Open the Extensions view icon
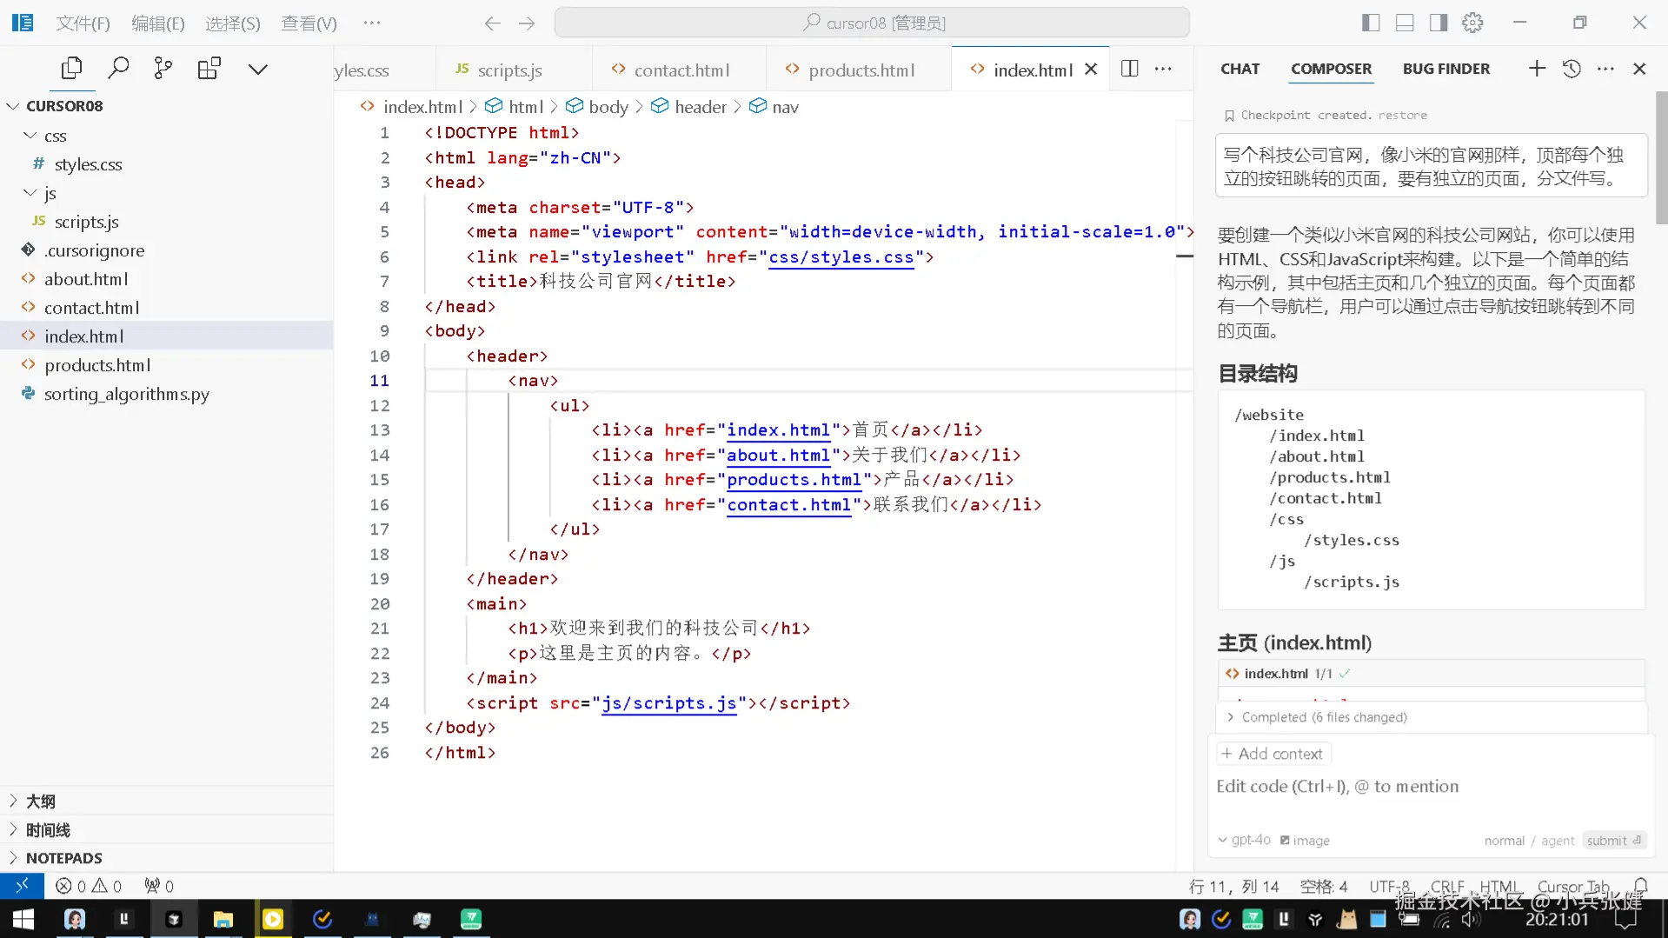The height and width of the screenshot is (938, 1668). click(209, 69)
